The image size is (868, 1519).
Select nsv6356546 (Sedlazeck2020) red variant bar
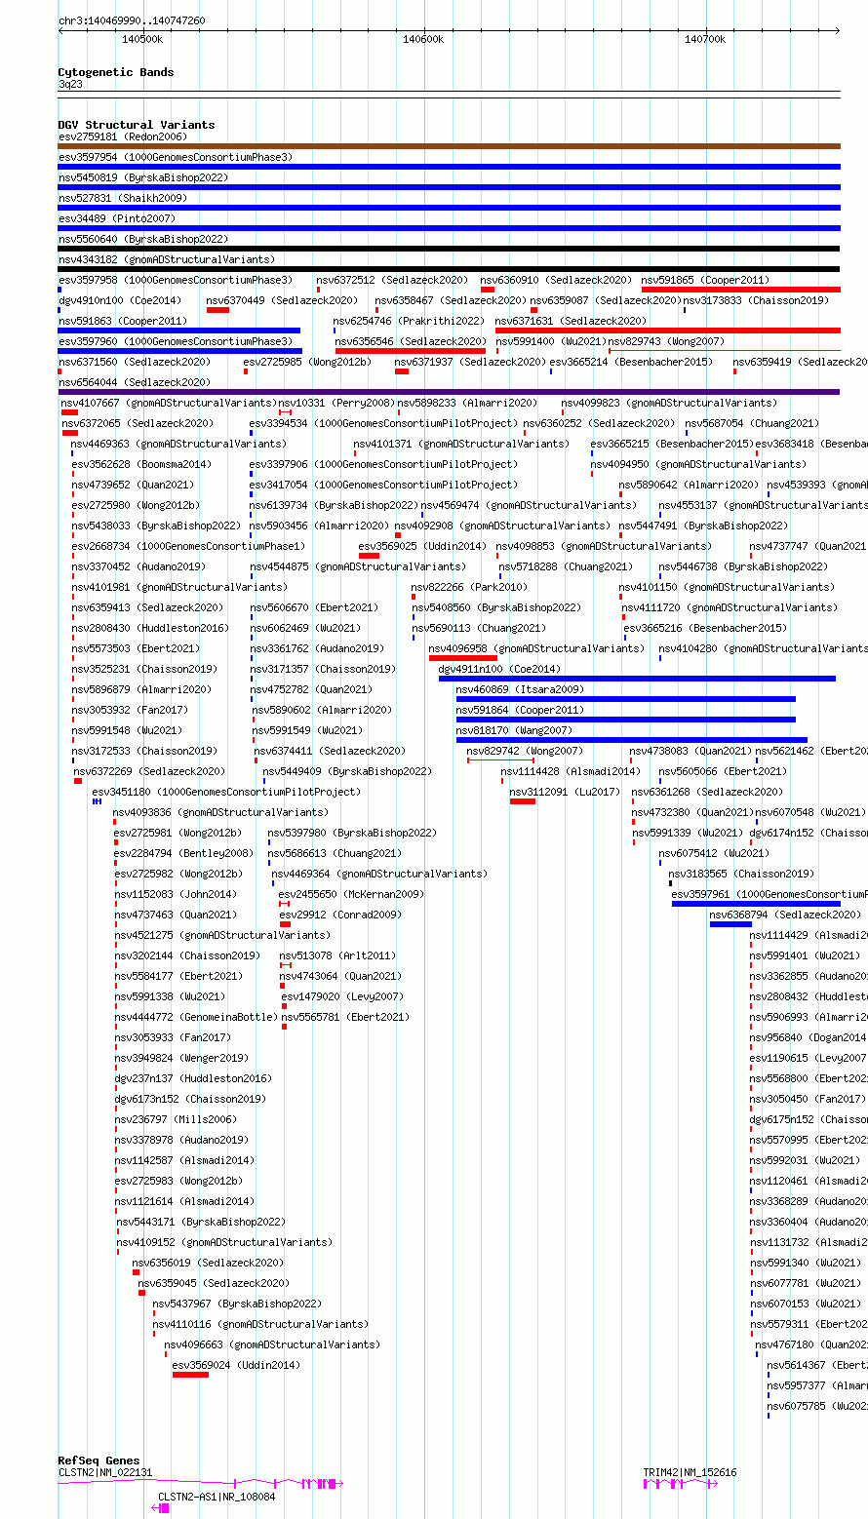(411, 351)
